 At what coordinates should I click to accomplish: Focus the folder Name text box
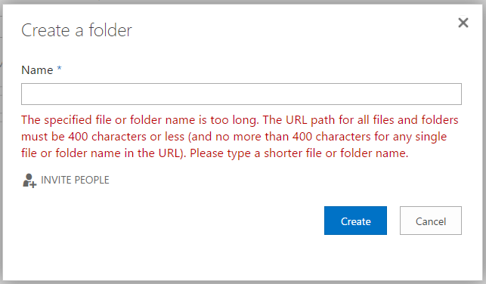pyautogui.click(x=241, y=94)
